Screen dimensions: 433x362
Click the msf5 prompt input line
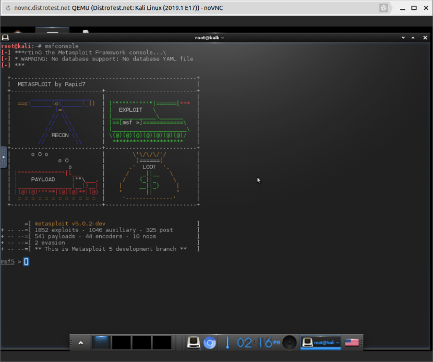[x=104, y=262]
